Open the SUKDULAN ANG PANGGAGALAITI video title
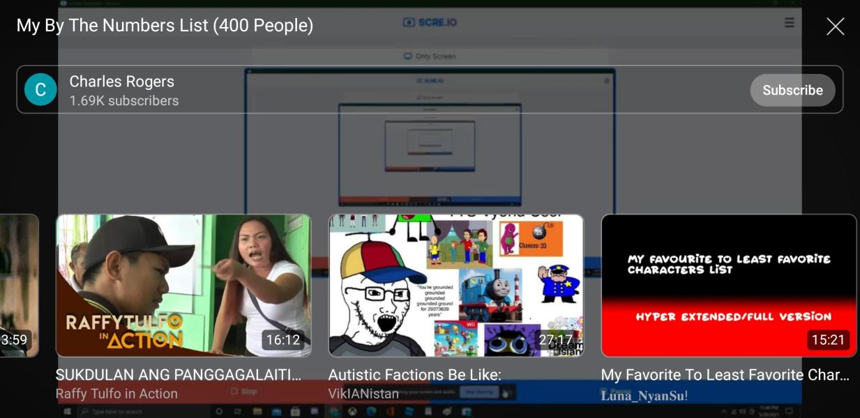 pos(179,375)
